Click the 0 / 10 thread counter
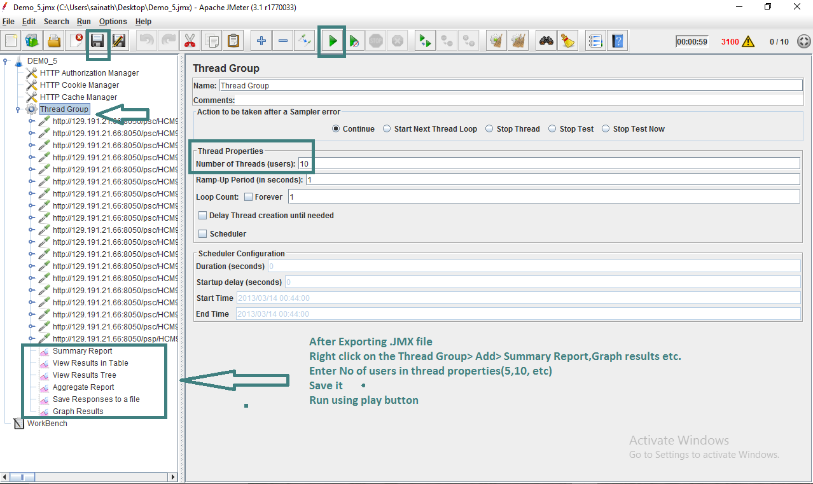 coord(779,42)
